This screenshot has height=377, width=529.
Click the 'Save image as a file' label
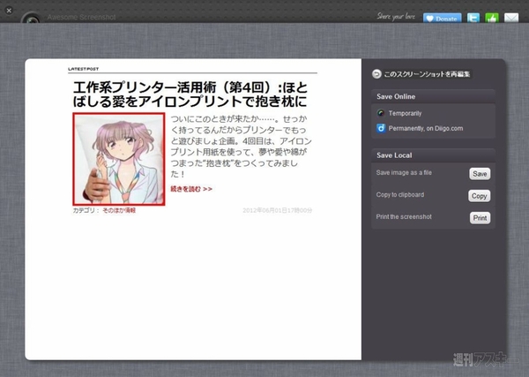coord(404,173)
